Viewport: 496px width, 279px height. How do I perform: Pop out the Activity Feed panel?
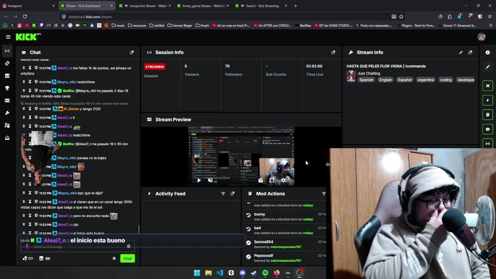[232, 194]
